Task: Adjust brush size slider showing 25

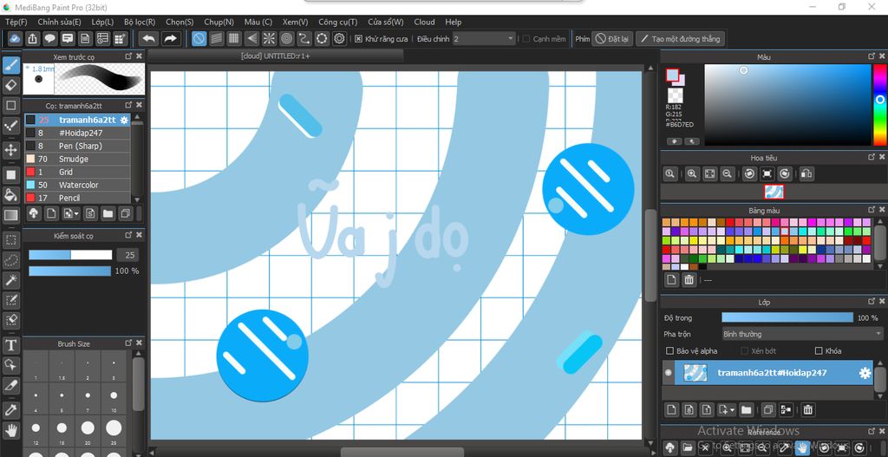Action: 70,255
